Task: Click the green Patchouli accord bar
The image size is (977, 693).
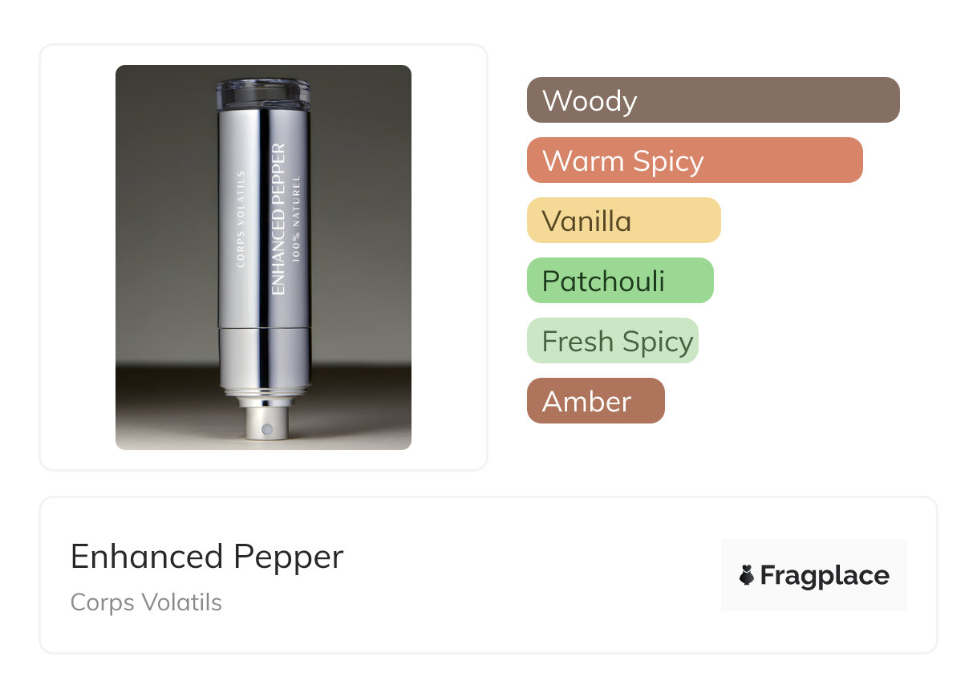Action: tap(619, 281)
